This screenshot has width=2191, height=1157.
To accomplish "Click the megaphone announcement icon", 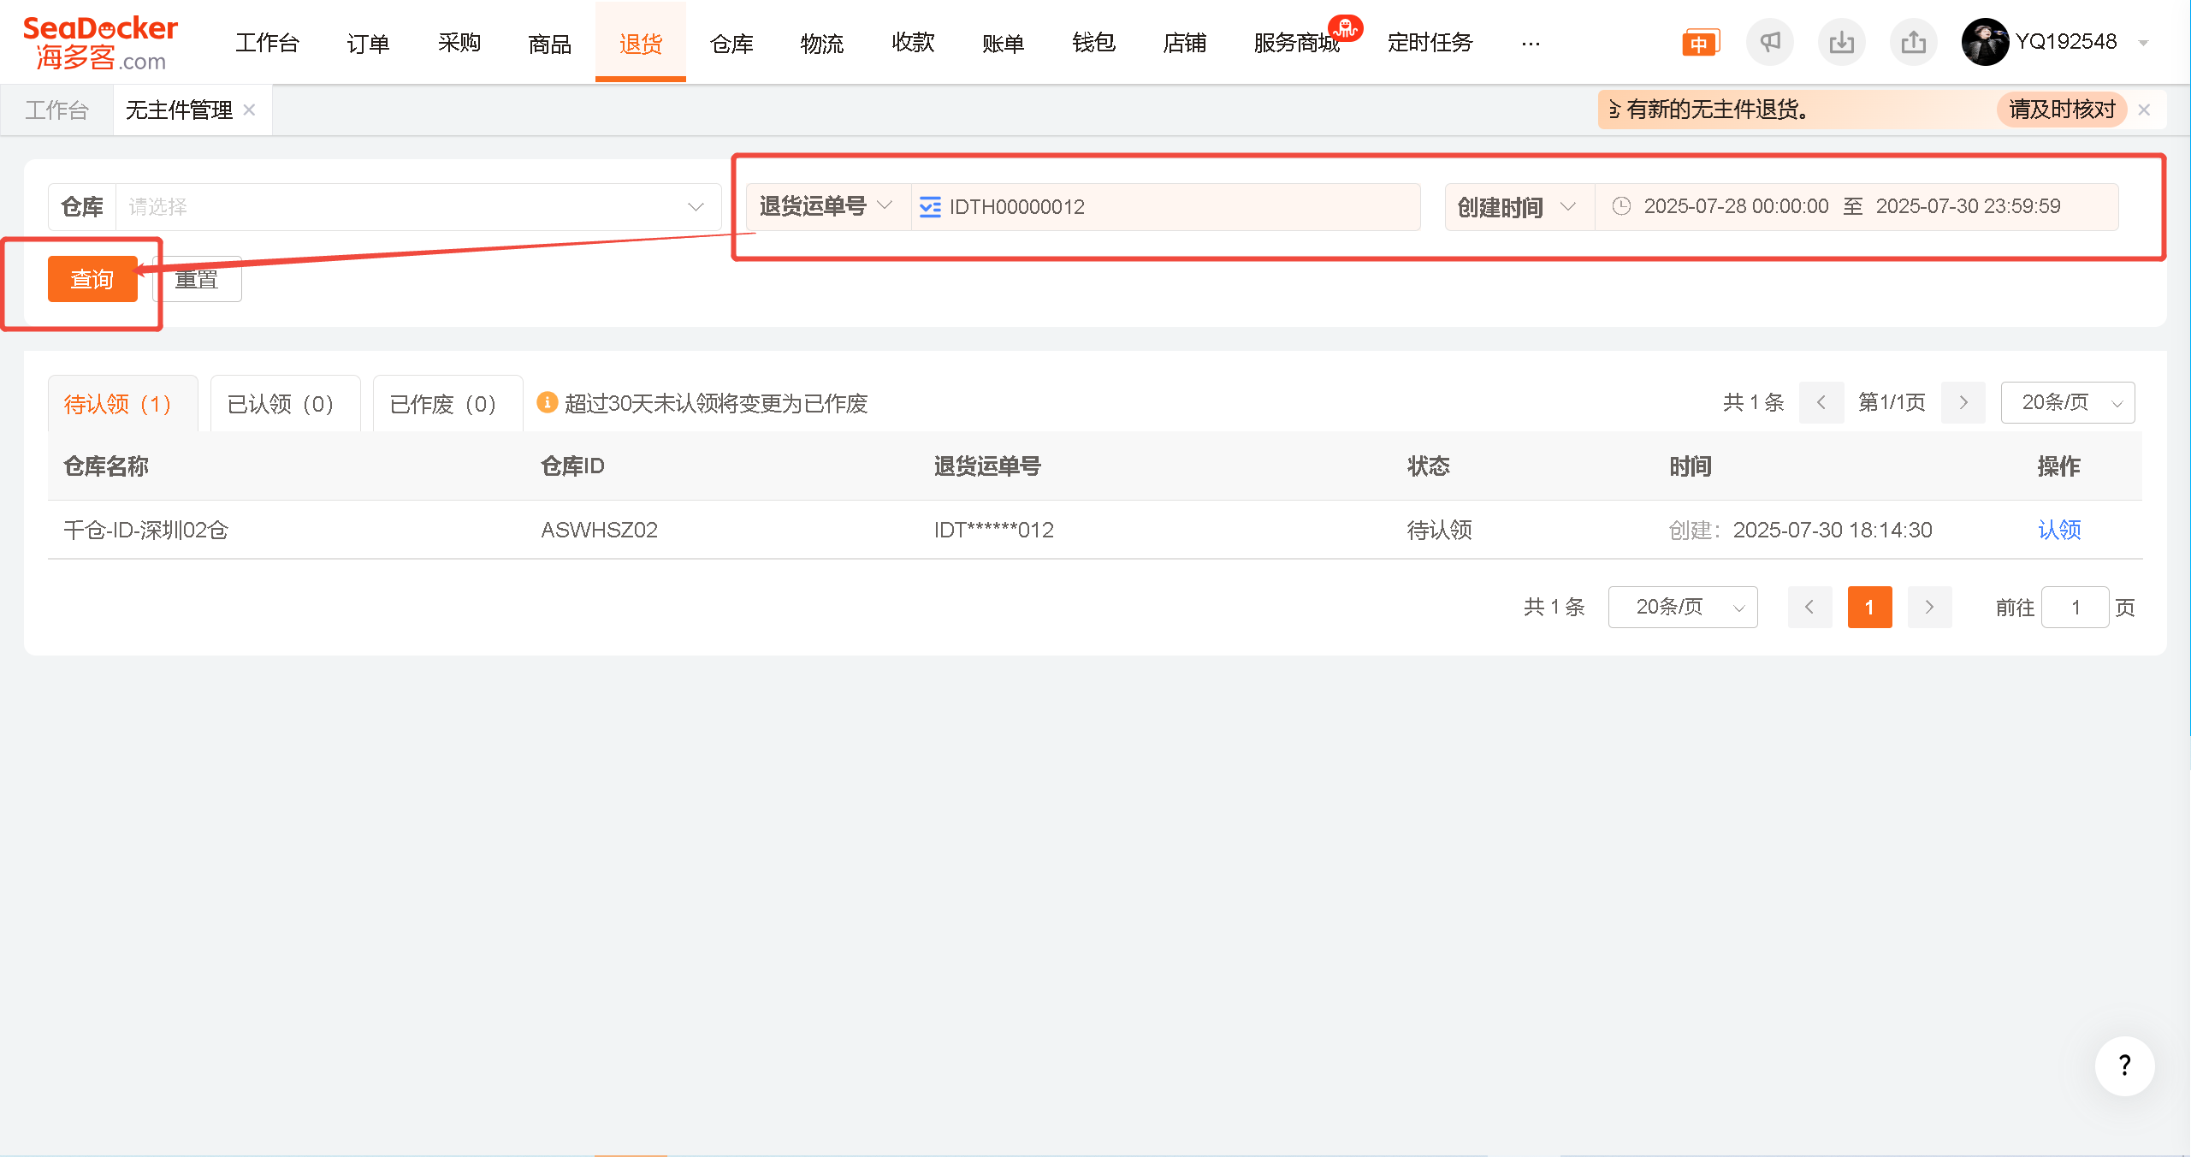I will pyautogui.click(x=1769, y=42).
